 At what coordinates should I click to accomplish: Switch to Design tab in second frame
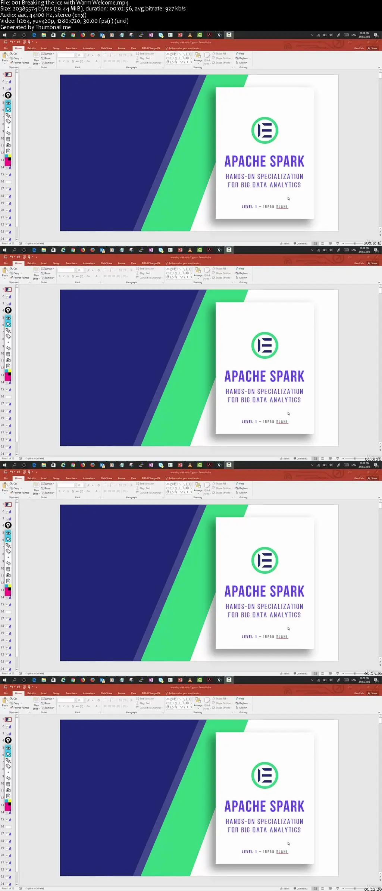coord(56,263)
